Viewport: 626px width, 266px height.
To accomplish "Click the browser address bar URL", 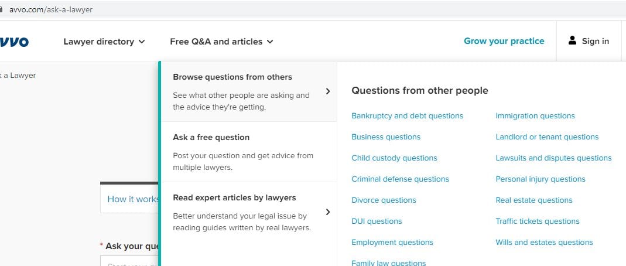I will point(51,9).
